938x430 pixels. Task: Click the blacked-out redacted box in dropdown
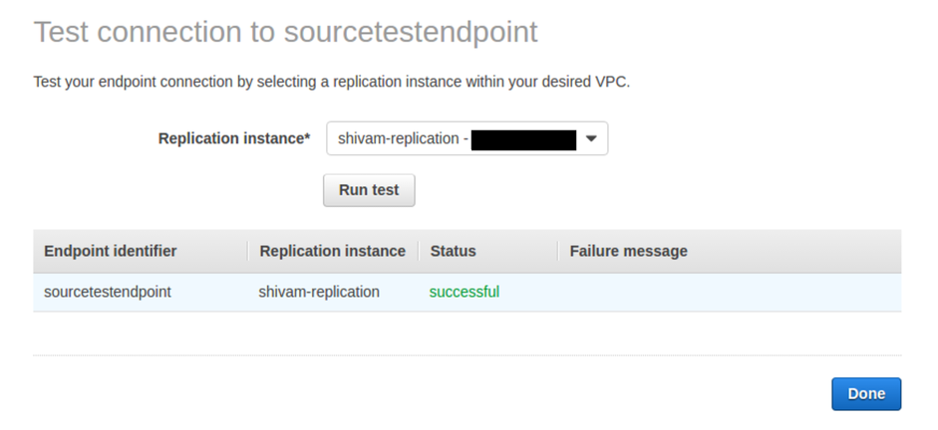[523, 139]
